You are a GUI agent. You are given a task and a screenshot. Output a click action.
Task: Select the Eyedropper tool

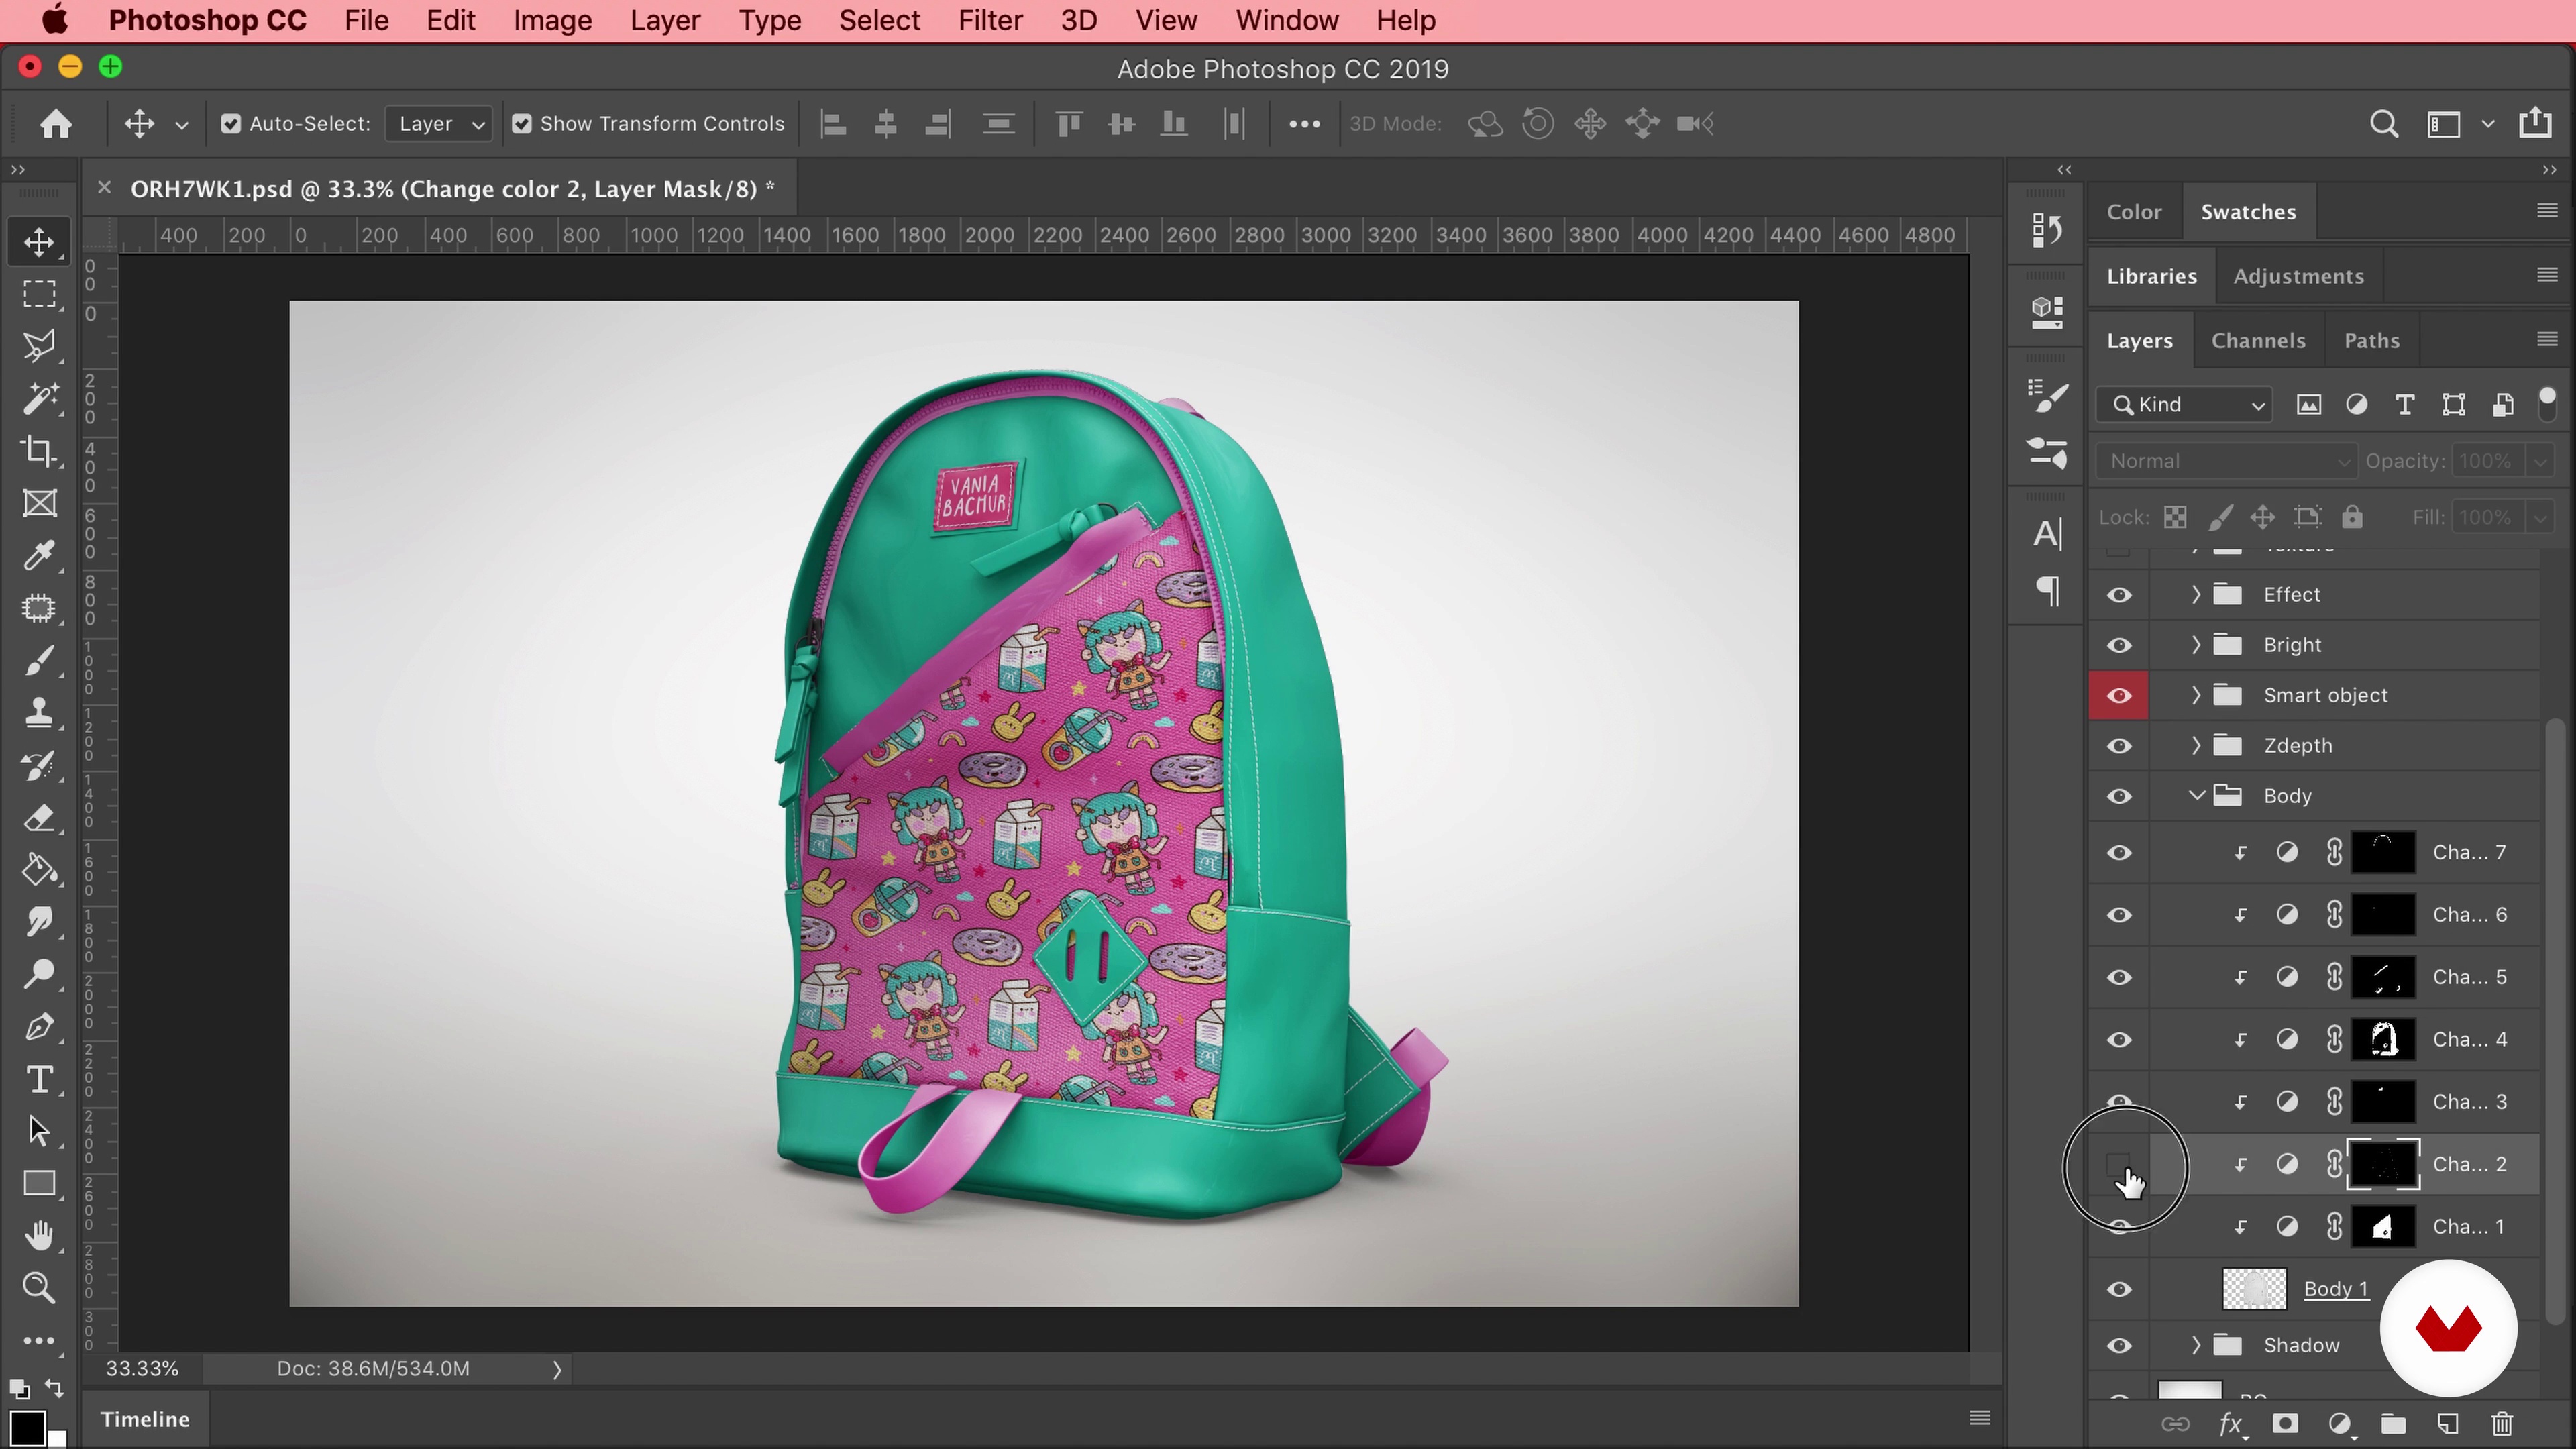tap(39, 555)
